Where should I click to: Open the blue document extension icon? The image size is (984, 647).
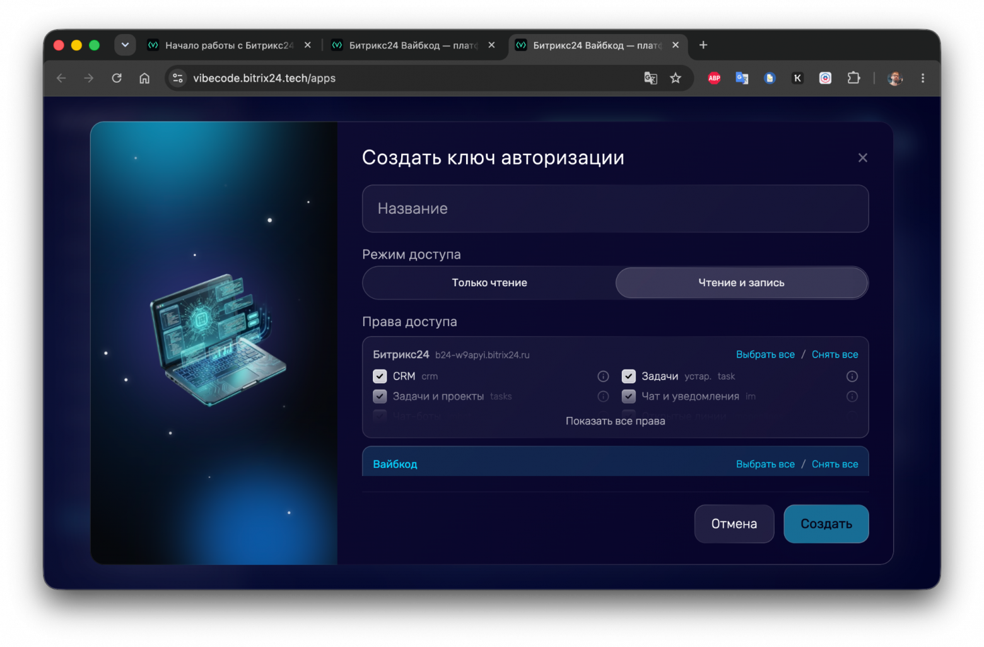tap(770, 78)
